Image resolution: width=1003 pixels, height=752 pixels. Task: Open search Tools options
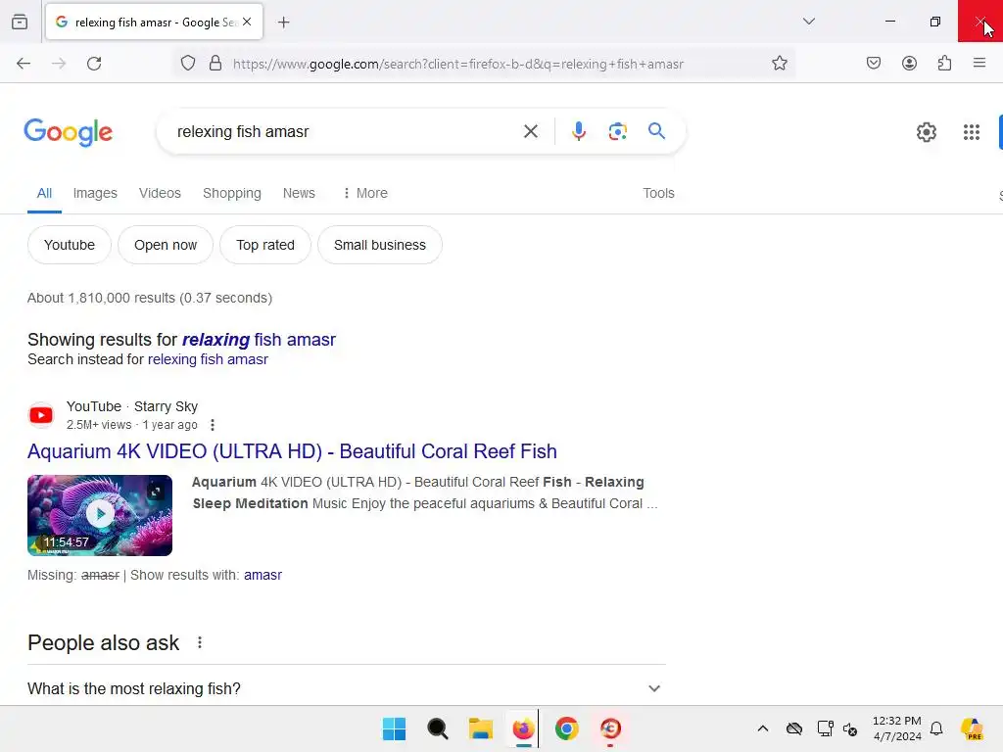click(x=658, y=193)
